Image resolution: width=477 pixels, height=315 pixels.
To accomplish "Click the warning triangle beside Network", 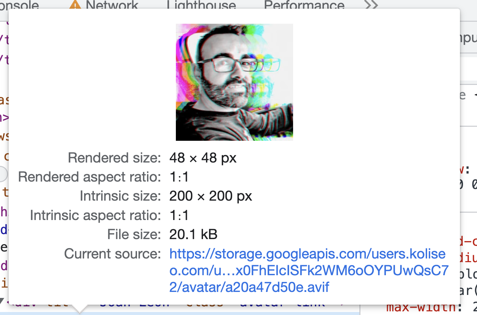I will click(75, 5).
